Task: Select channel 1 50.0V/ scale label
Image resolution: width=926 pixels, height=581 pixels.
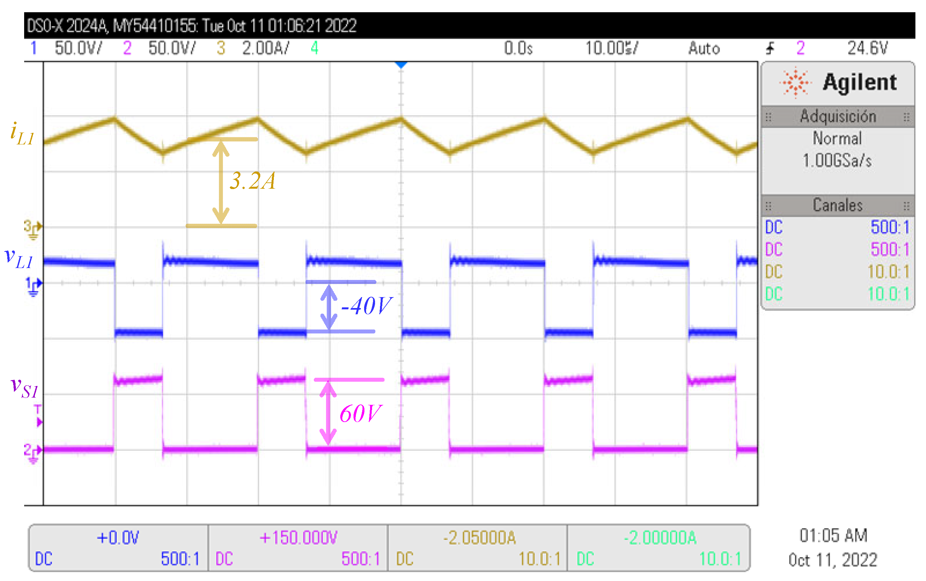Action: 78,48
